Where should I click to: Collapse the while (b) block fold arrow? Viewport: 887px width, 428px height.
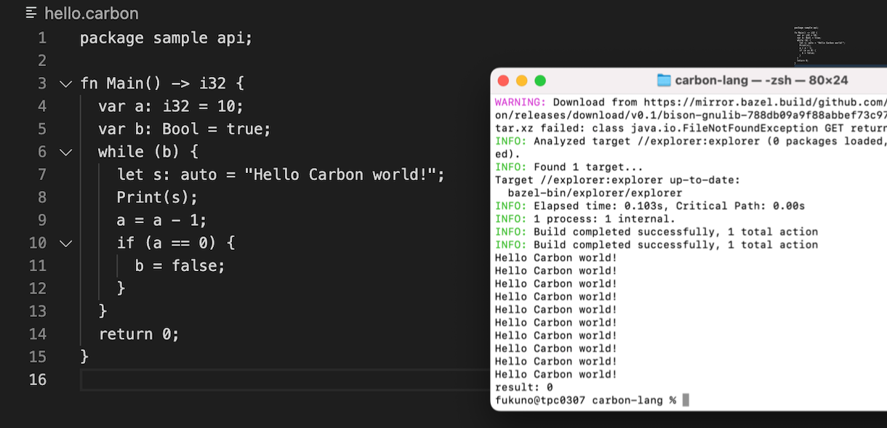coord(65,152)
